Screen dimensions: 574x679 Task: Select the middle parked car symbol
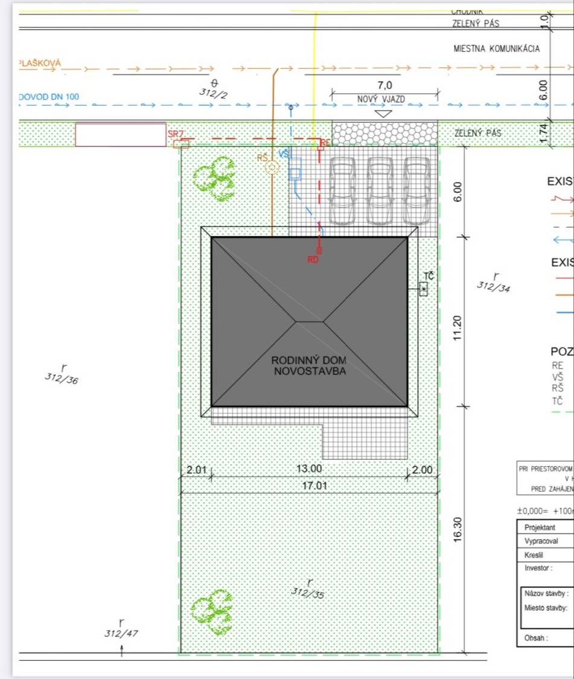pyautogui.click(x=380, y=190)
